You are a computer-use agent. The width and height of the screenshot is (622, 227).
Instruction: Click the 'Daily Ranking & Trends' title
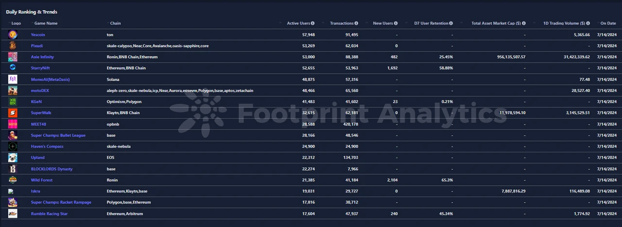tap(32, 12)
